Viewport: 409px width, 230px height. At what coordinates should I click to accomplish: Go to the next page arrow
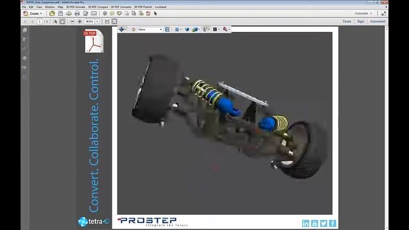tap(33, 21)
